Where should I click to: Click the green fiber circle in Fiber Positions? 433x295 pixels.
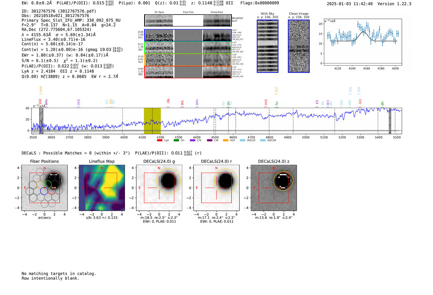pyautogui.click(x=48, y=185)
